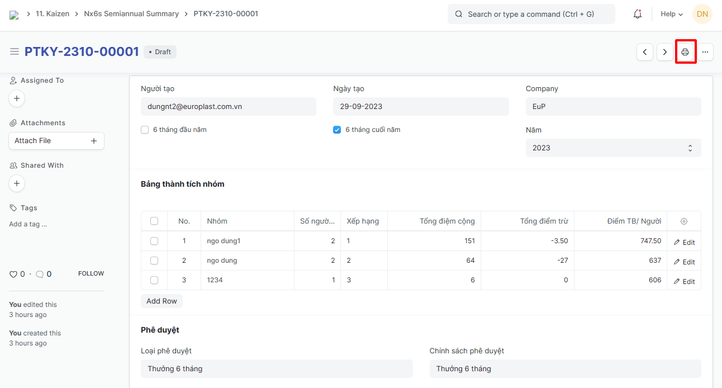Uncheck 6 tháng cuối năm checkbox

point(337,130)
